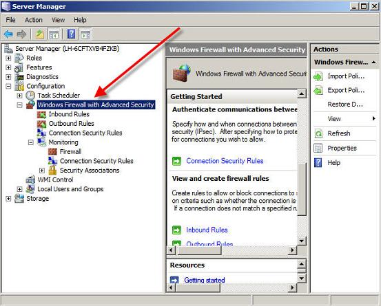This screenshot has width=381, height=306.
Task: Click Restore D... action
Action: pos(345,105)
